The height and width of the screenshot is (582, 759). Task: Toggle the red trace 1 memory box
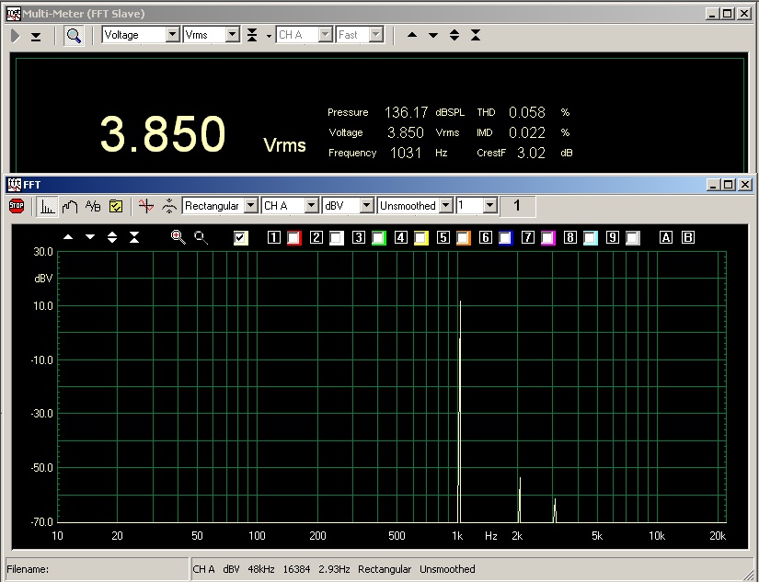294,238
